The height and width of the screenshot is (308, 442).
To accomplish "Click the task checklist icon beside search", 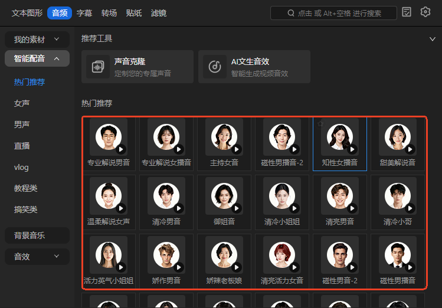I will click(407, 12).
